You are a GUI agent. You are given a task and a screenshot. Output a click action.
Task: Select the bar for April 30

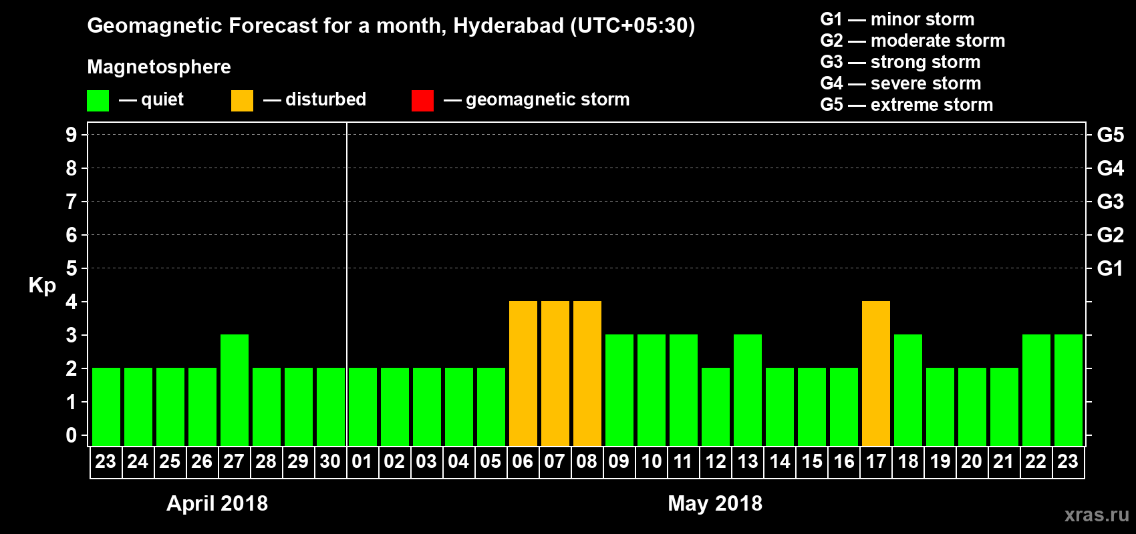click(331, 407)
